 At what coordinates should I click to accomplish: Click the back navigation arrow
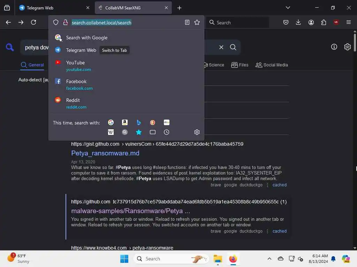click(x=8, y=22)
